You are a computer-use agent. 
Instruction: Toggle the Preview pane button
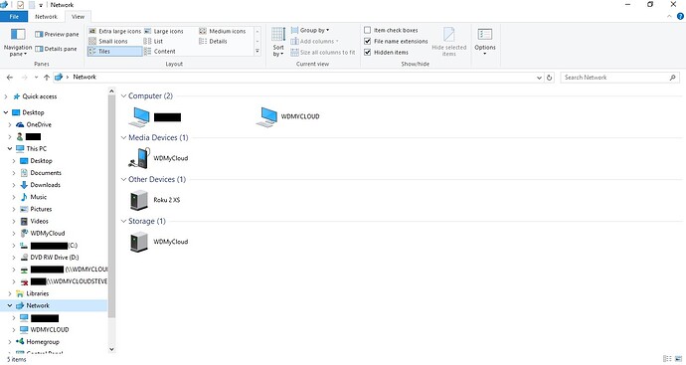tap(57, 34)
